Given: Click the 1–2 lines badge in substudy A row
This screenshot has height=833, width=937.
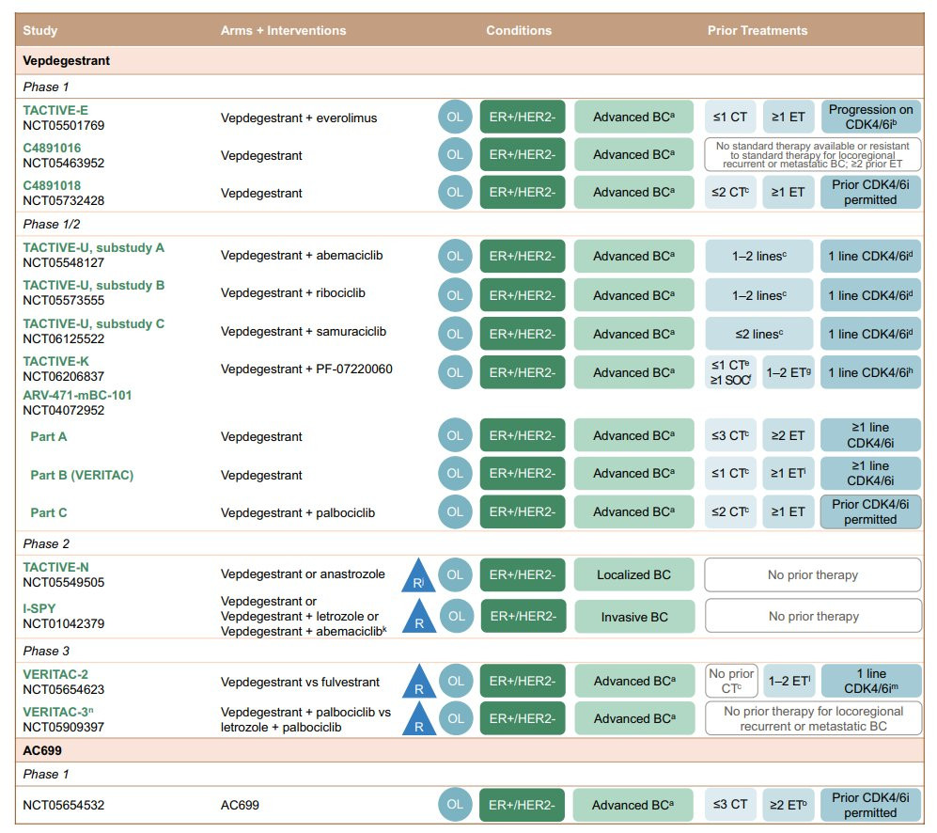Looking at the screenshot, I should pos(759,256).
